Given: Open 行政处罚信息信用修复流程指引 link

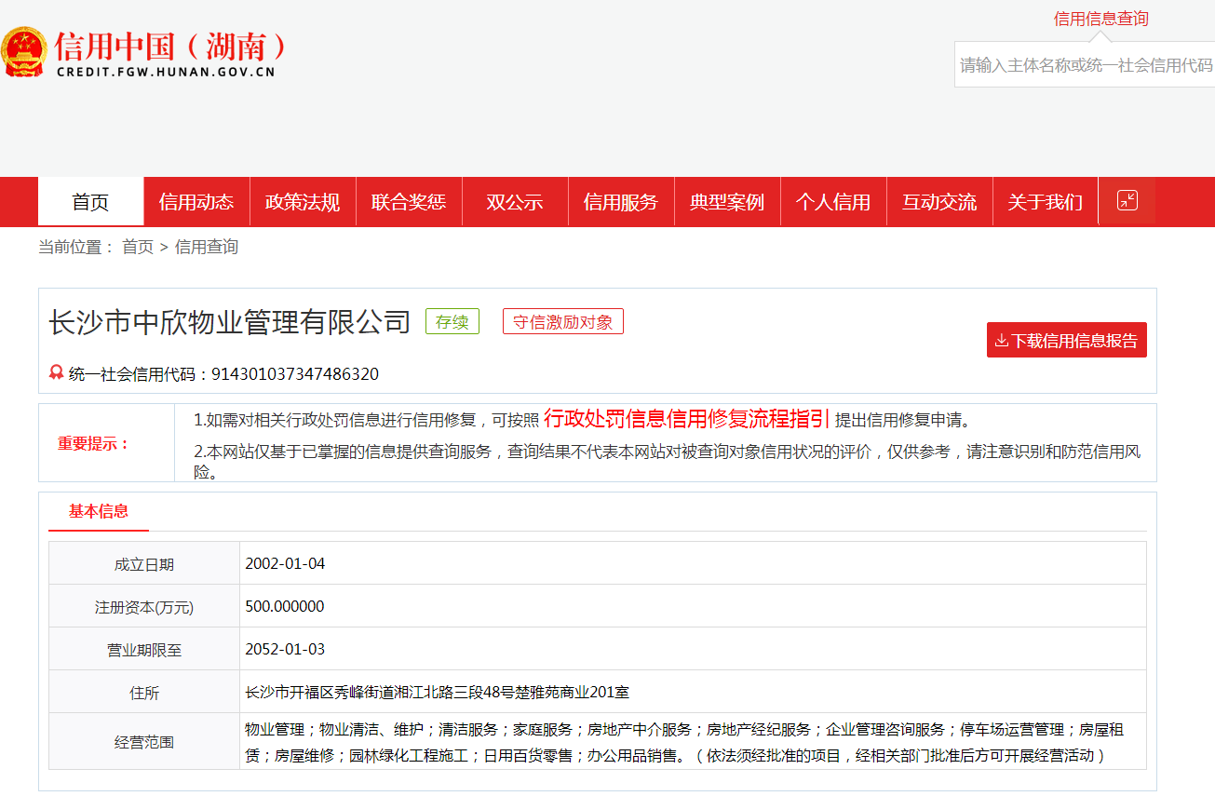Looking at the screenshot, I should [x=686, y=419].
